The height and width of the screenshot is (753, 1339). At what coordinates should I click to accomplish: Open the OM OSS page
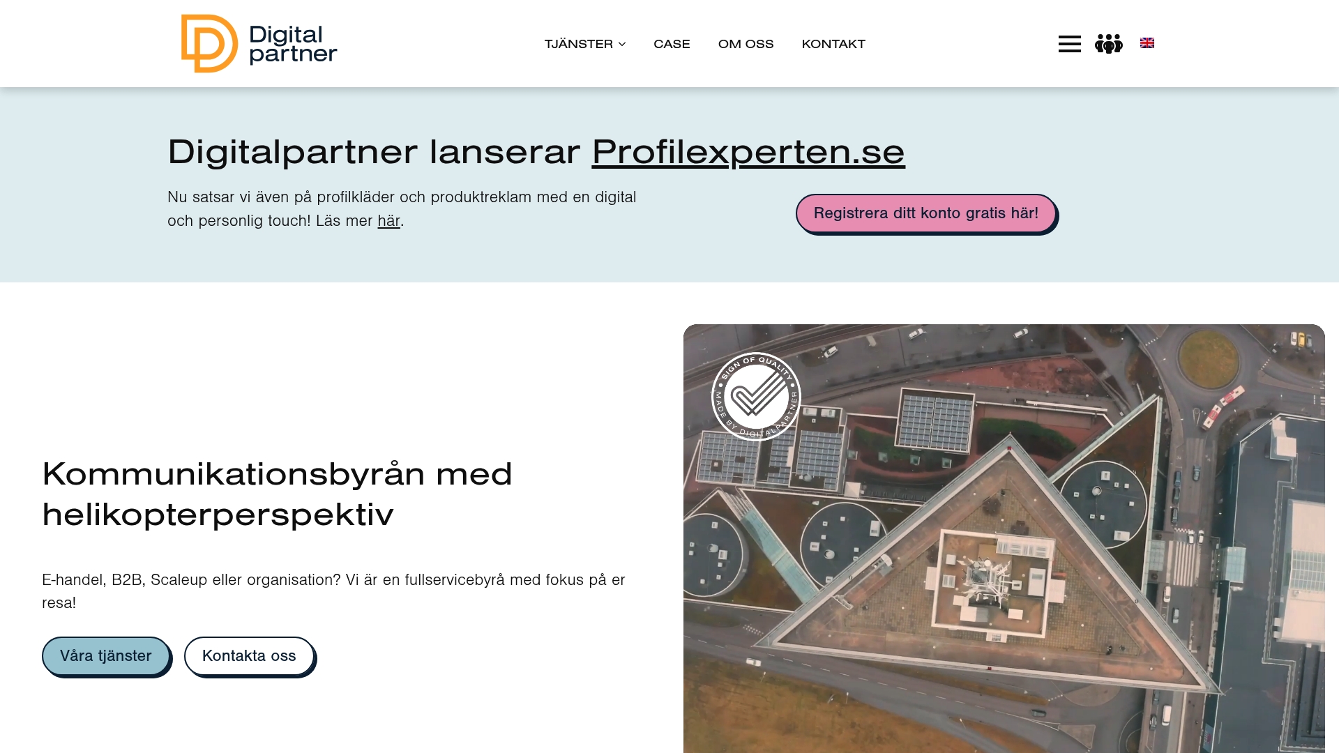click(746, 44)
